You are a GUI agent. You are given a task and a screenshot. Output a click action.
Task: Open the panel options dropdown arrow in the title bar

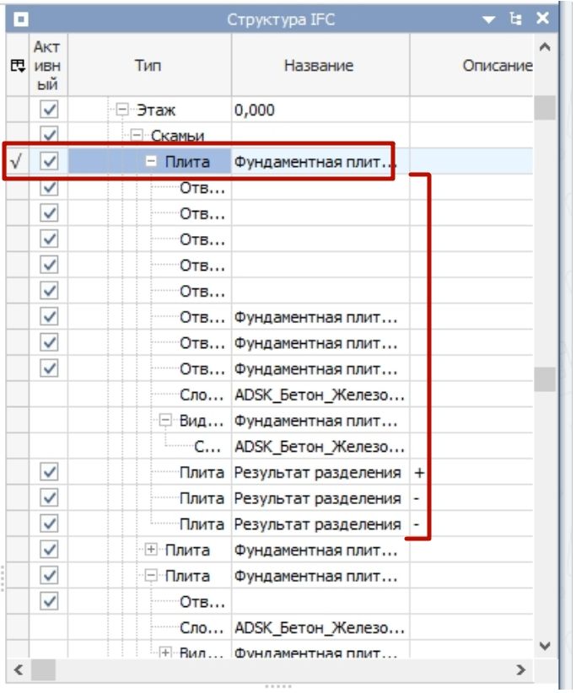487,19
